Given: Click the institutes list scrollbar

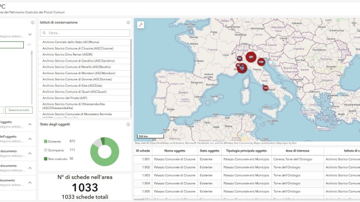Looking at the screenshot, I should (131, 73).
